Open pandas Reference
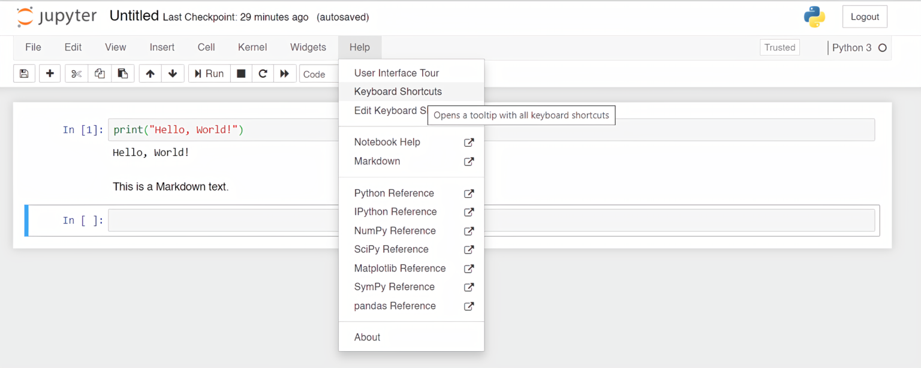This screenshot has height=368, width=921. [411, 306]
